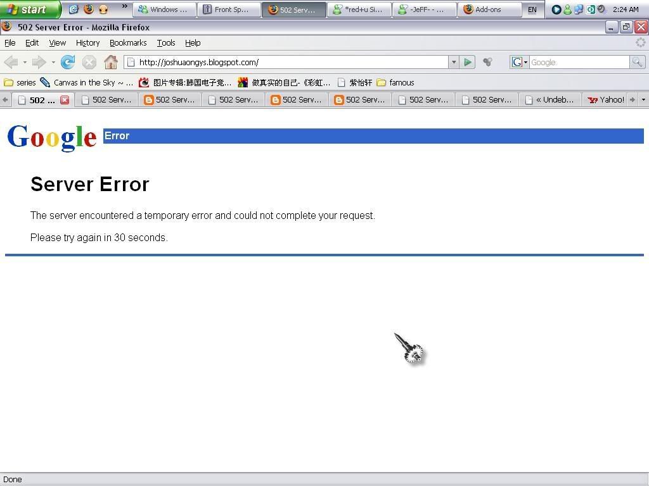
Task: Open the search engine selector dropdown
Action: [x=520, y=63]
